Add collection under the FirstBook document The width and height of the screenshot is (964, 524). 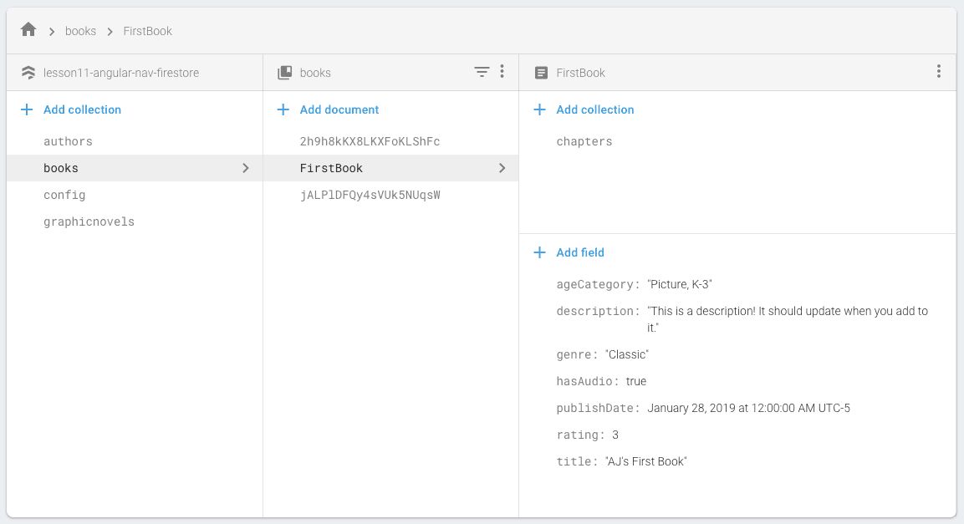coord(595,109)
